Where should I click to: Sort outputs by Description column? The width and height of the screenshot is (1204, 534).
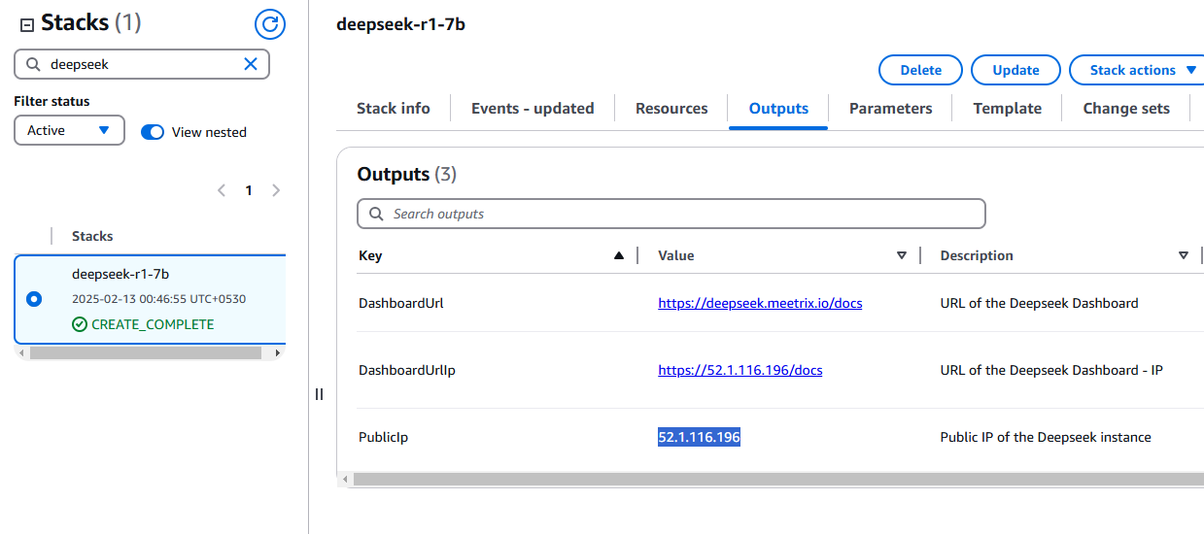point(1184,256)
